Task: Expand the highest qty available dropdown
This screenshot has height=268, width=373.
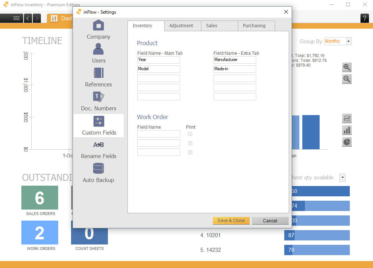Action: pos(342,178)
